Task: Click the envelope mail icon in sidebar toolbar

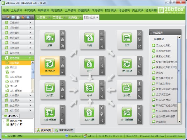Action: (x=13, y=17)
